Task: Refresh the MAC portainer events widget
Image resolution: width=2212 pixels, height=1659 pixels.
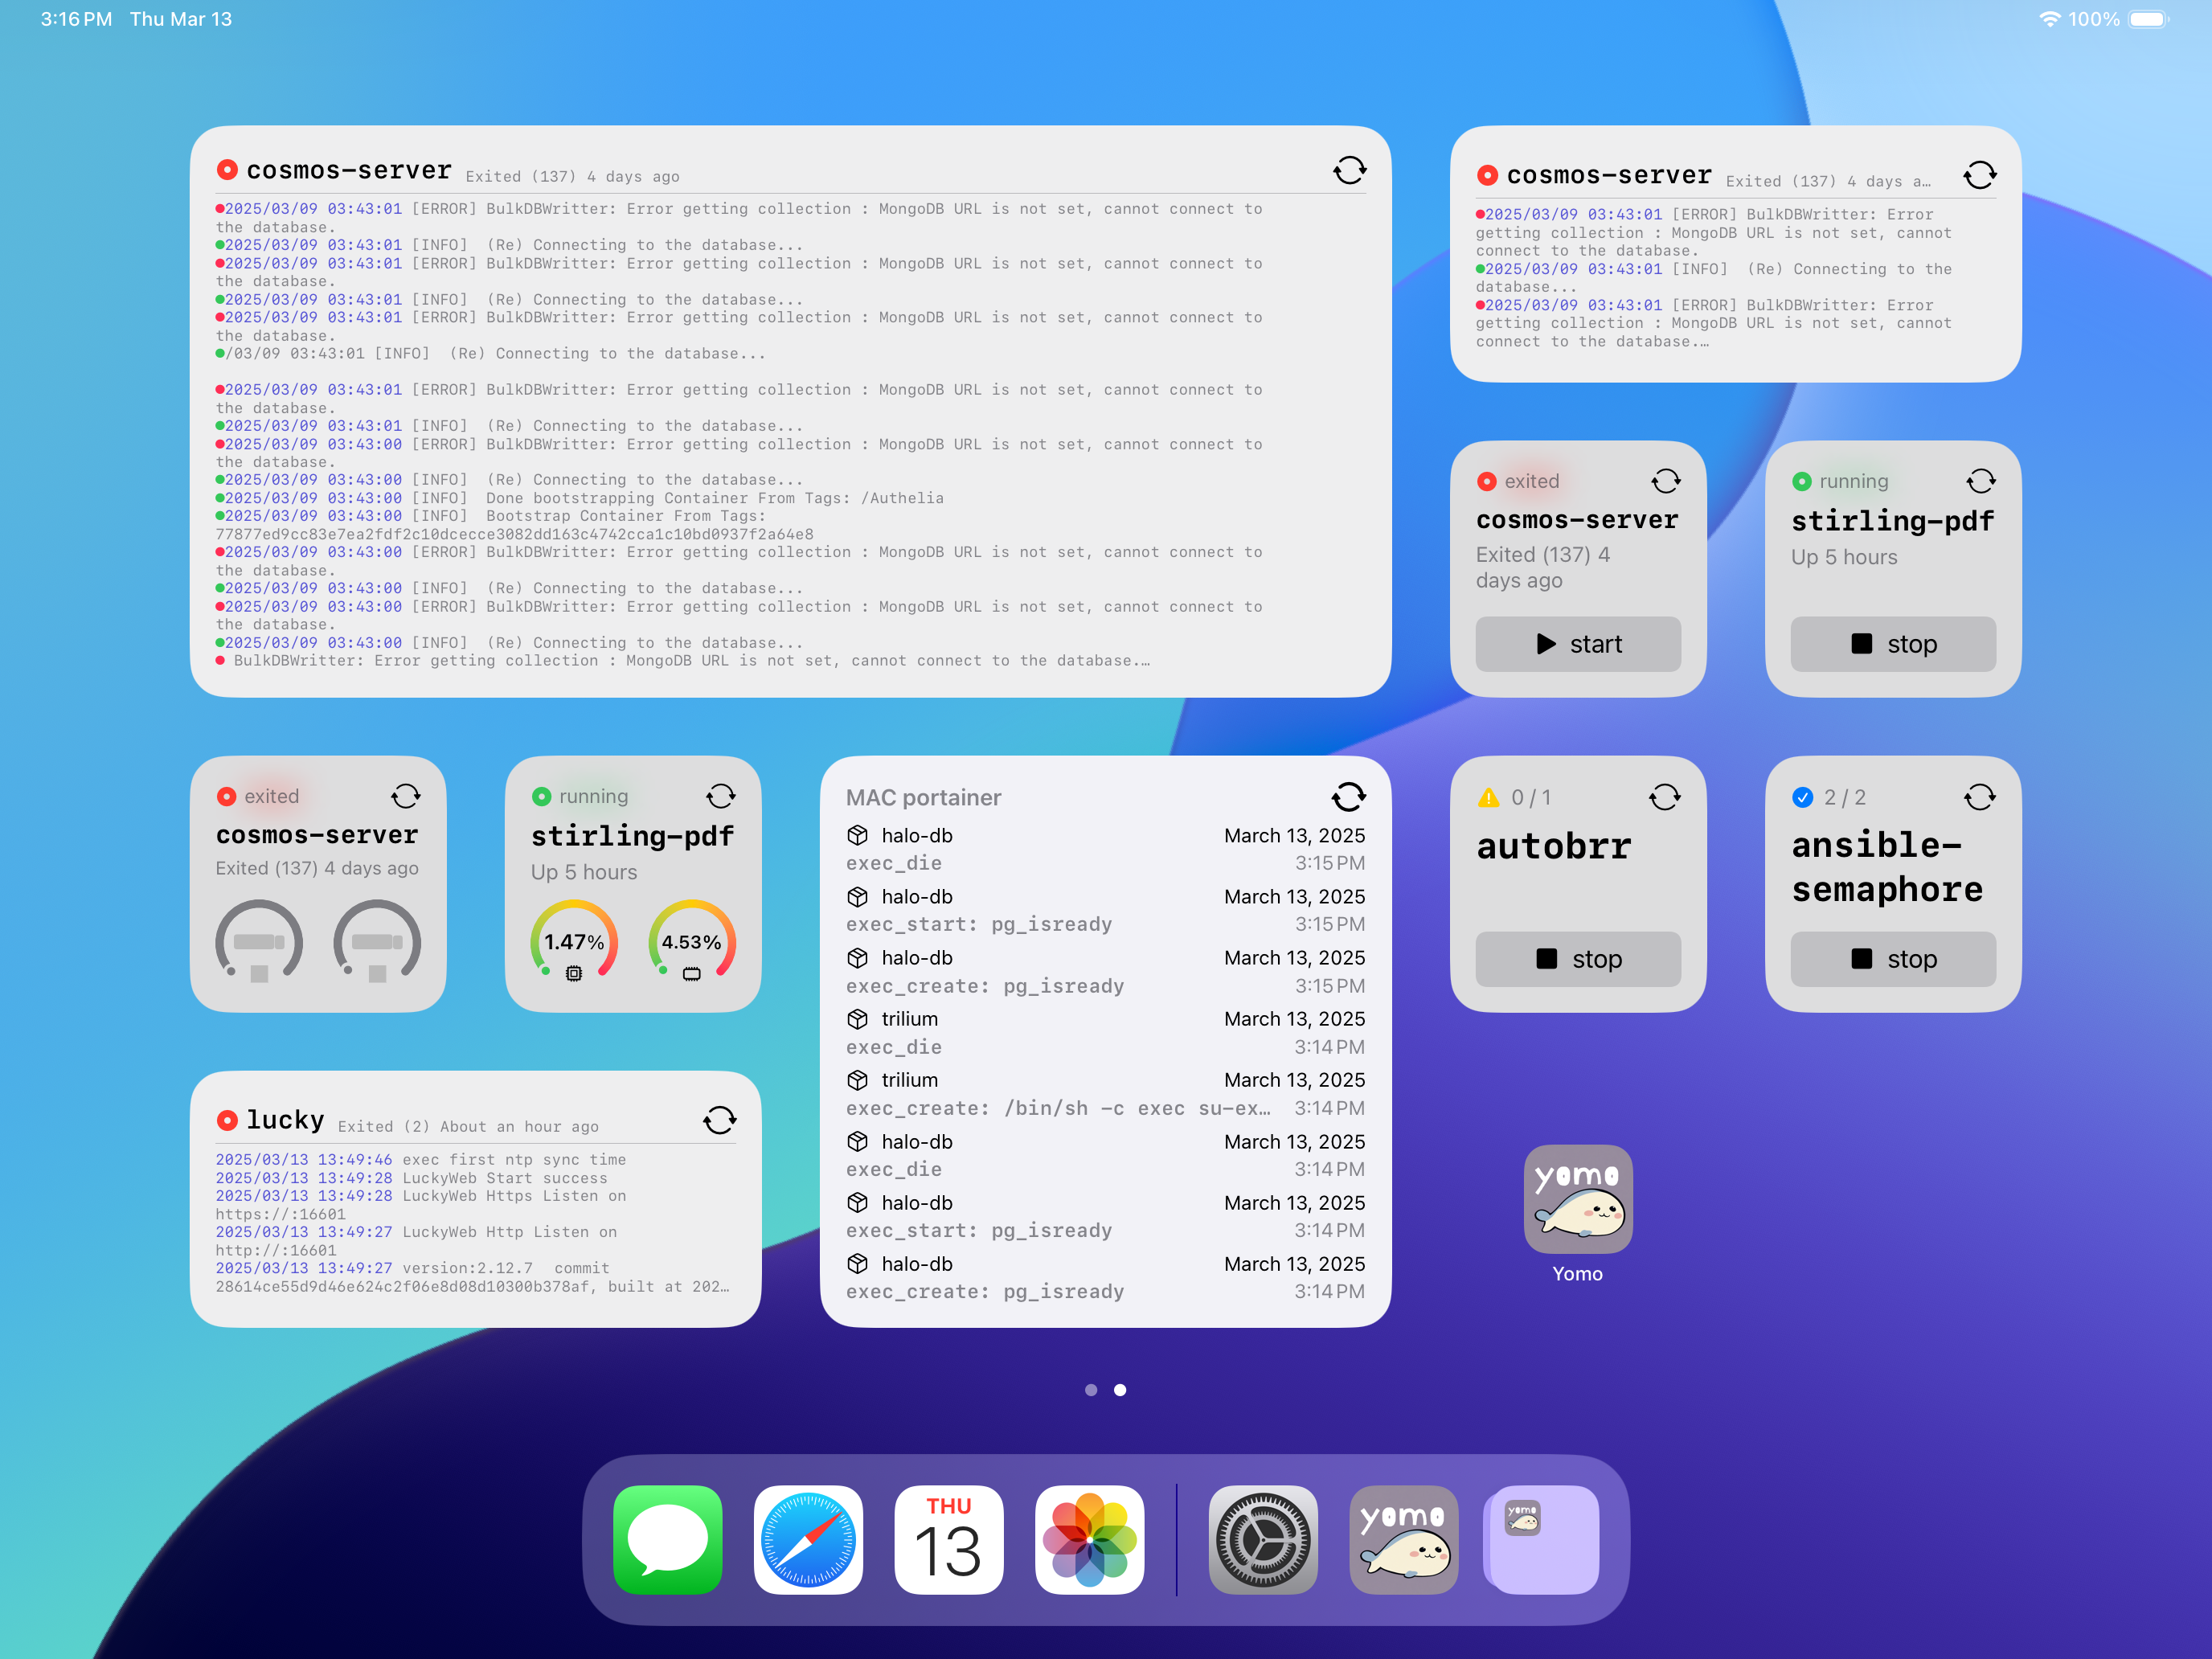Action: [x=1348, y=797]
